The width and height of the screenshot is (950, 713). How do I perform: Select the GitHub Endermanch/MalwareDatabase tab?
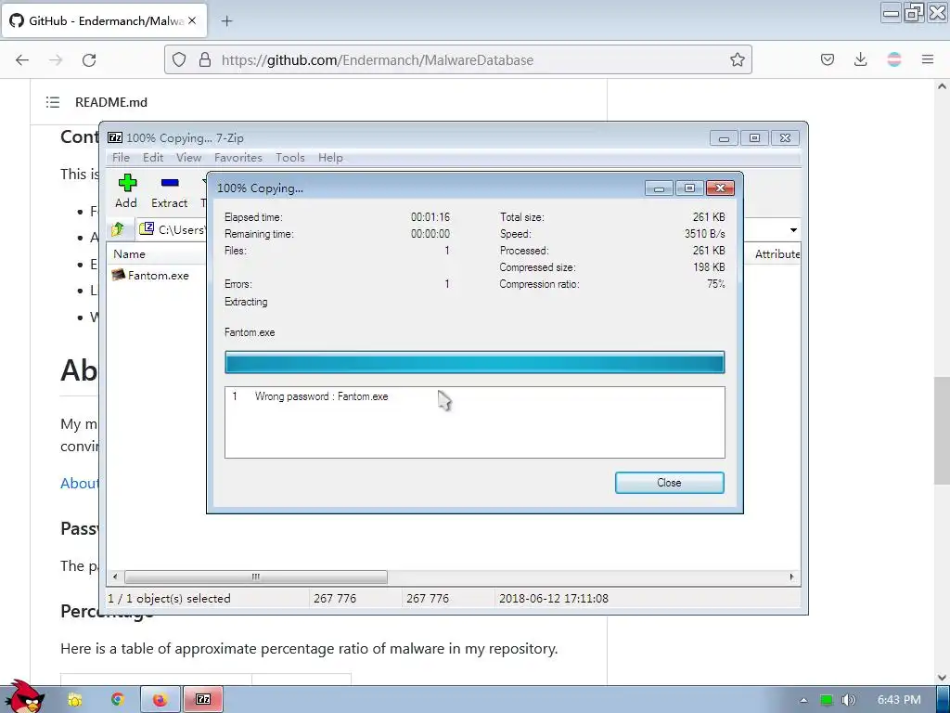click(x=105, y=20)
